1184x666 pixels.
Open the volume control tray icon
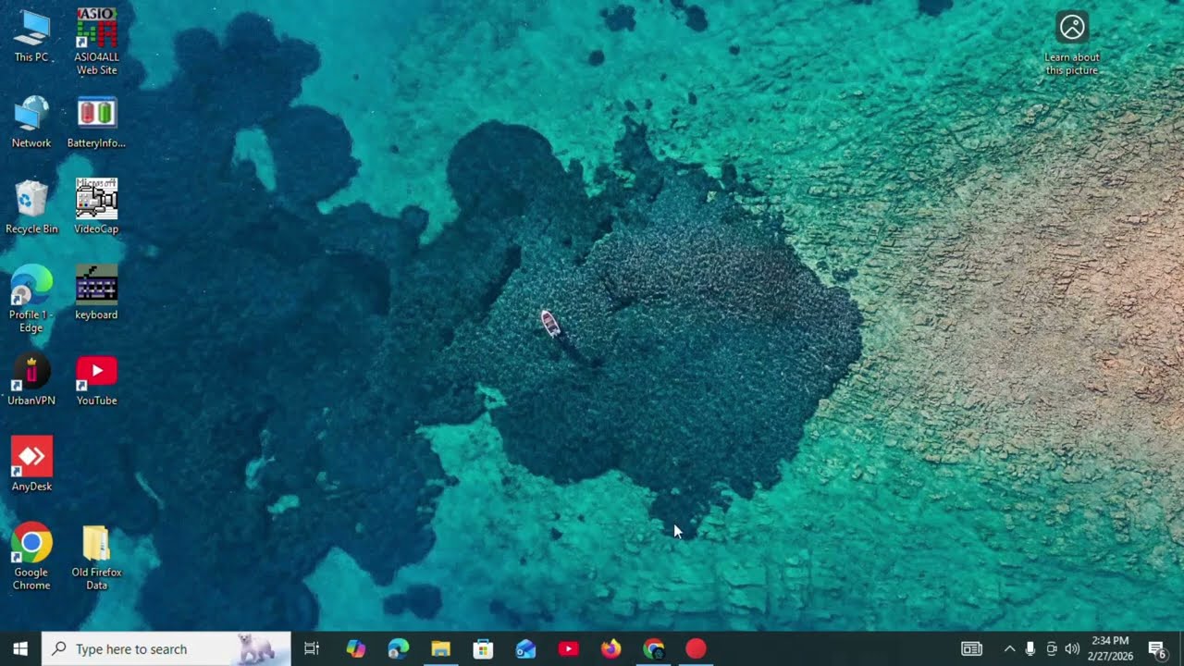point(1072,648)
